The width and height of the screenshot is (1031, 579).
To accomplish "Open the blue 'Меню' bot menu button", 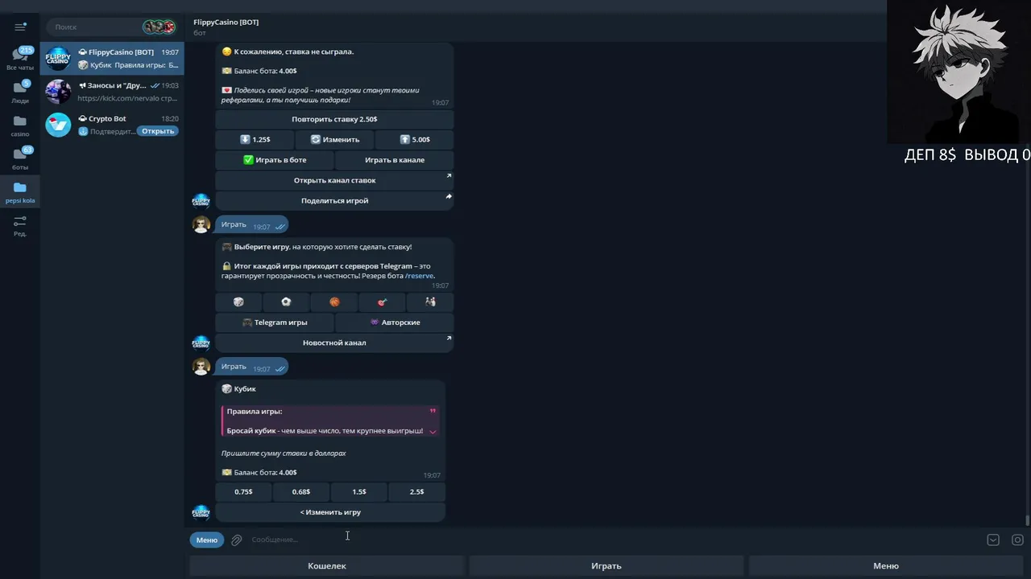I will tap(207, 540).
